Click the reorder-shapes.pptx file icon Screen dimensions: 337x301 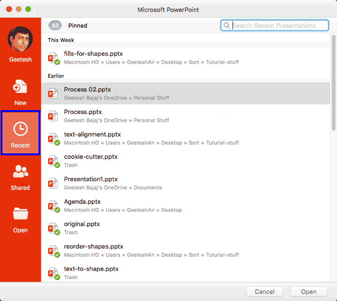pos(53,251)
